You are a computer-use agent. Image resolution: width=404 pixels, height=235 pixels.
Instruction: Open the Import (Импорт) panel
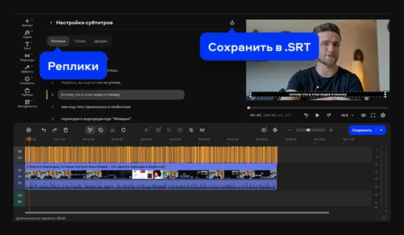[27, 22]
